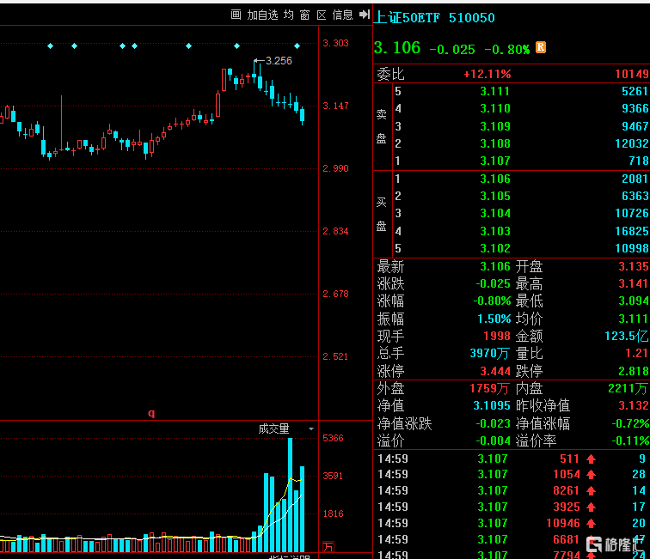Image resolution: width=650 pixels, height=559 pixels.
Task: Click the 内盘 value 2211万
Action: pos(628,388)
